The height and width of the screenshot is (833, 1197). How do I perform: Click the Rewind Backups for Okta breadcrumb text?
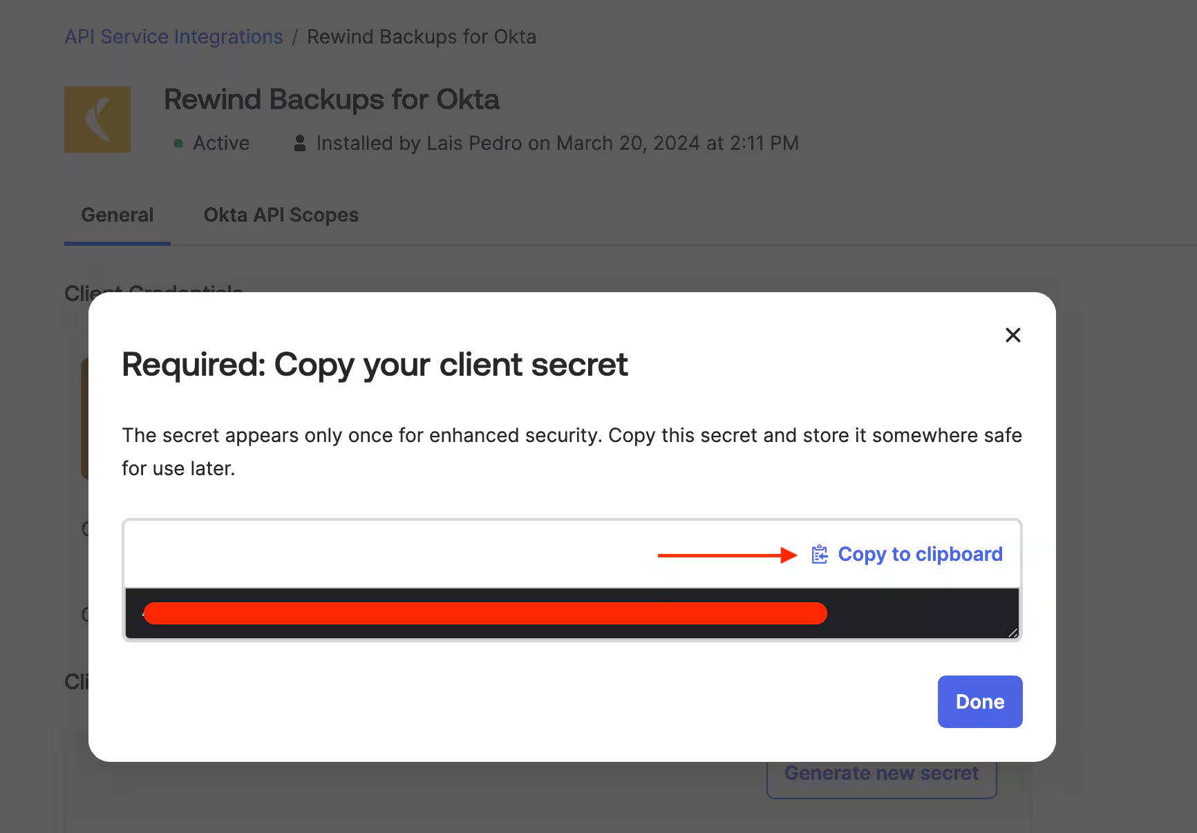coord(422,37)
